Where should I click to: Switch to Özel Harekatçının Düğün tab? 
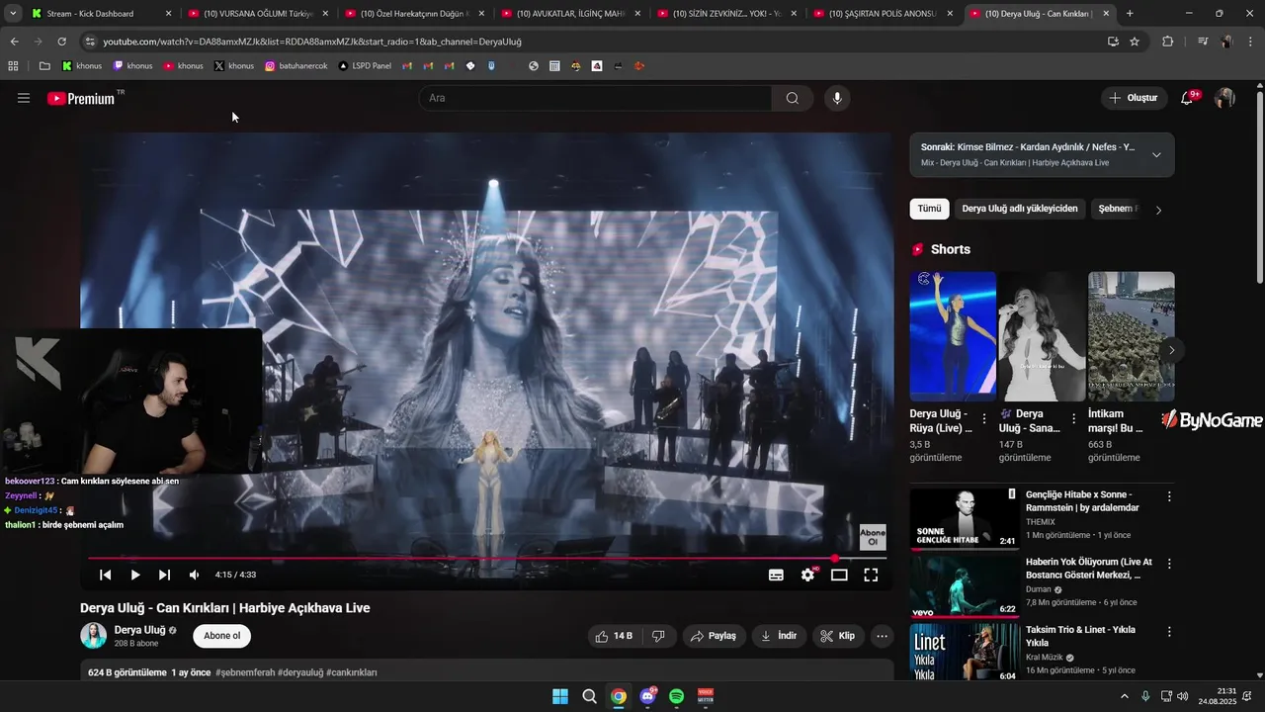click(415, 14)
